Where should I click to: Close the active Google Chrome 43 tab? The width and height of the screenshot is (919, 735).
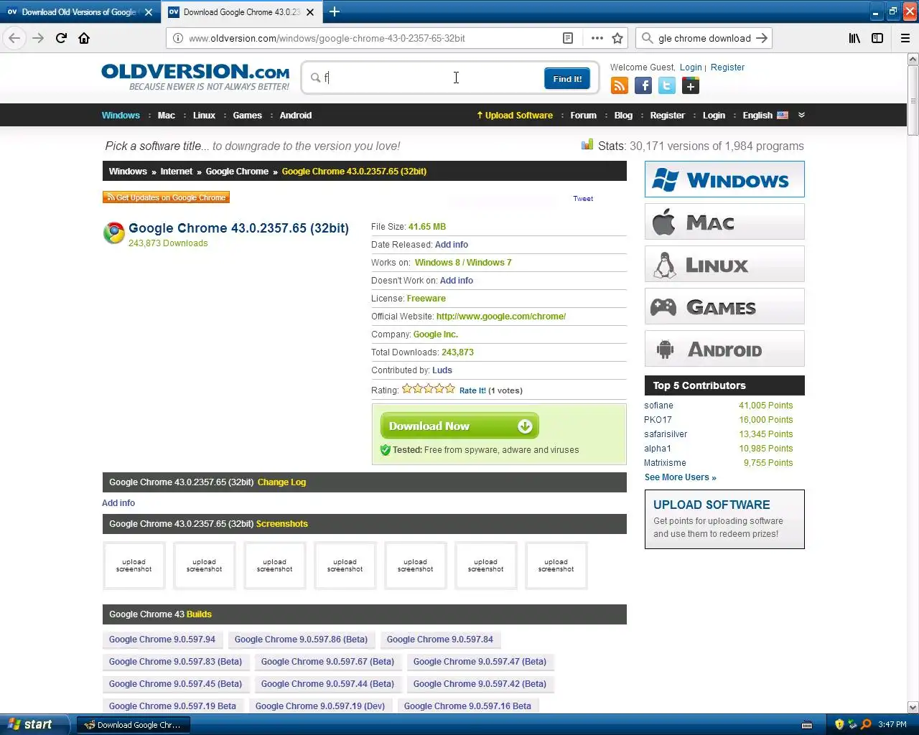[310, 12]
